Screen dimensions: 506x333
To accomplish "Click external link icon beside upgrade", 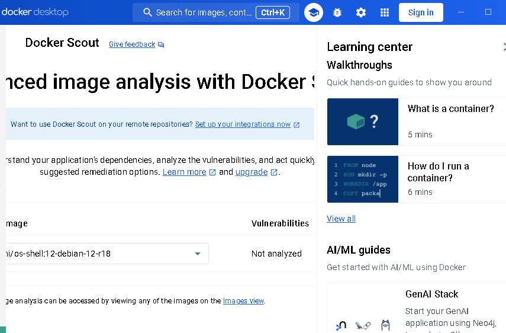I will coord(273,172).
